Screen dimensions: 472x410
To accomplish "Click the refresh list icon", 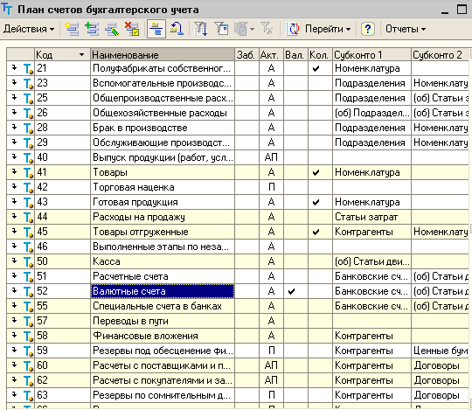I will [292, 29].
